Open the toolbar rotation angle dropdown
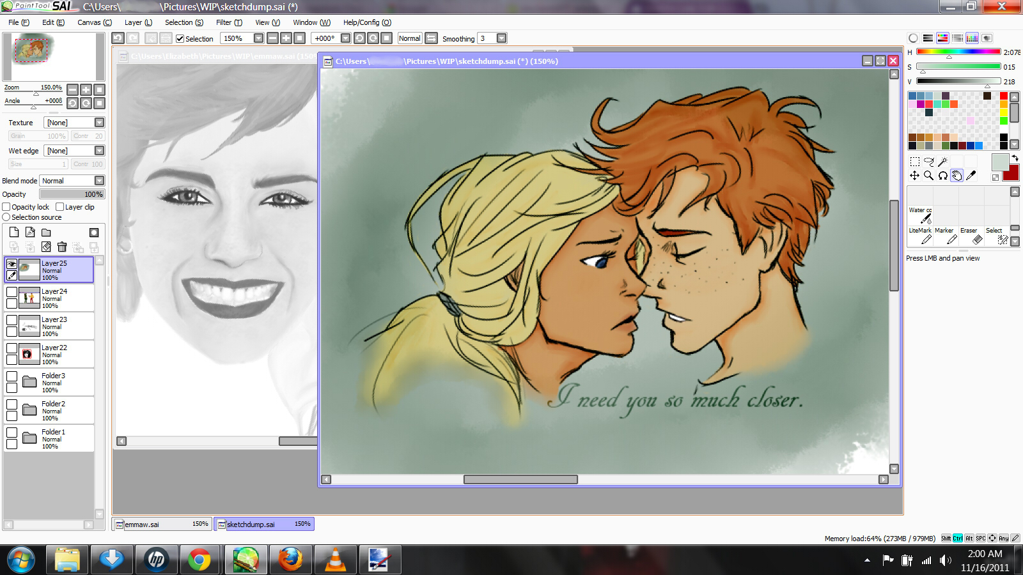Viewport: 1023px width, 575px height. click(345, 38)
